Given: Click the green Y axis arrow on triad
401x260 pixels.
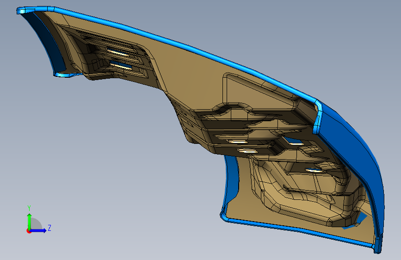Looking at the screenshot, I should point(29,221).
